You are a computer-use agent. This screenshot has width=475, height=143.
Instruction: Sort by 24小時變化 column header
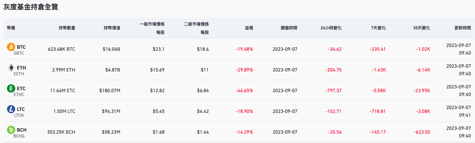(x=331, y=28)
